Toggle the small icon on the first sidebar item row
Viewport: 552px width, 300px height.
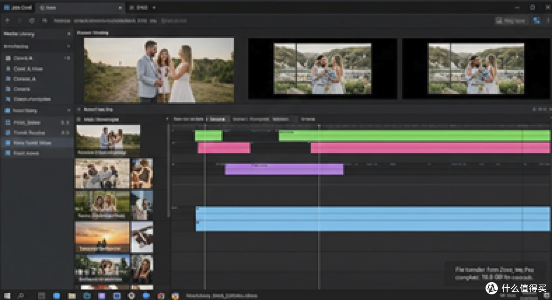67,58
